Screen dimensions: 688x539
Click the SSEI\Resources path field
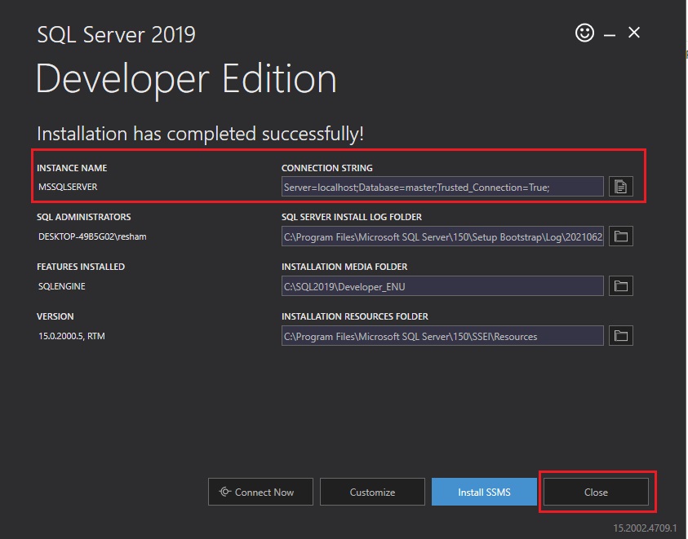pyautogui.click(x=442, y=335)
